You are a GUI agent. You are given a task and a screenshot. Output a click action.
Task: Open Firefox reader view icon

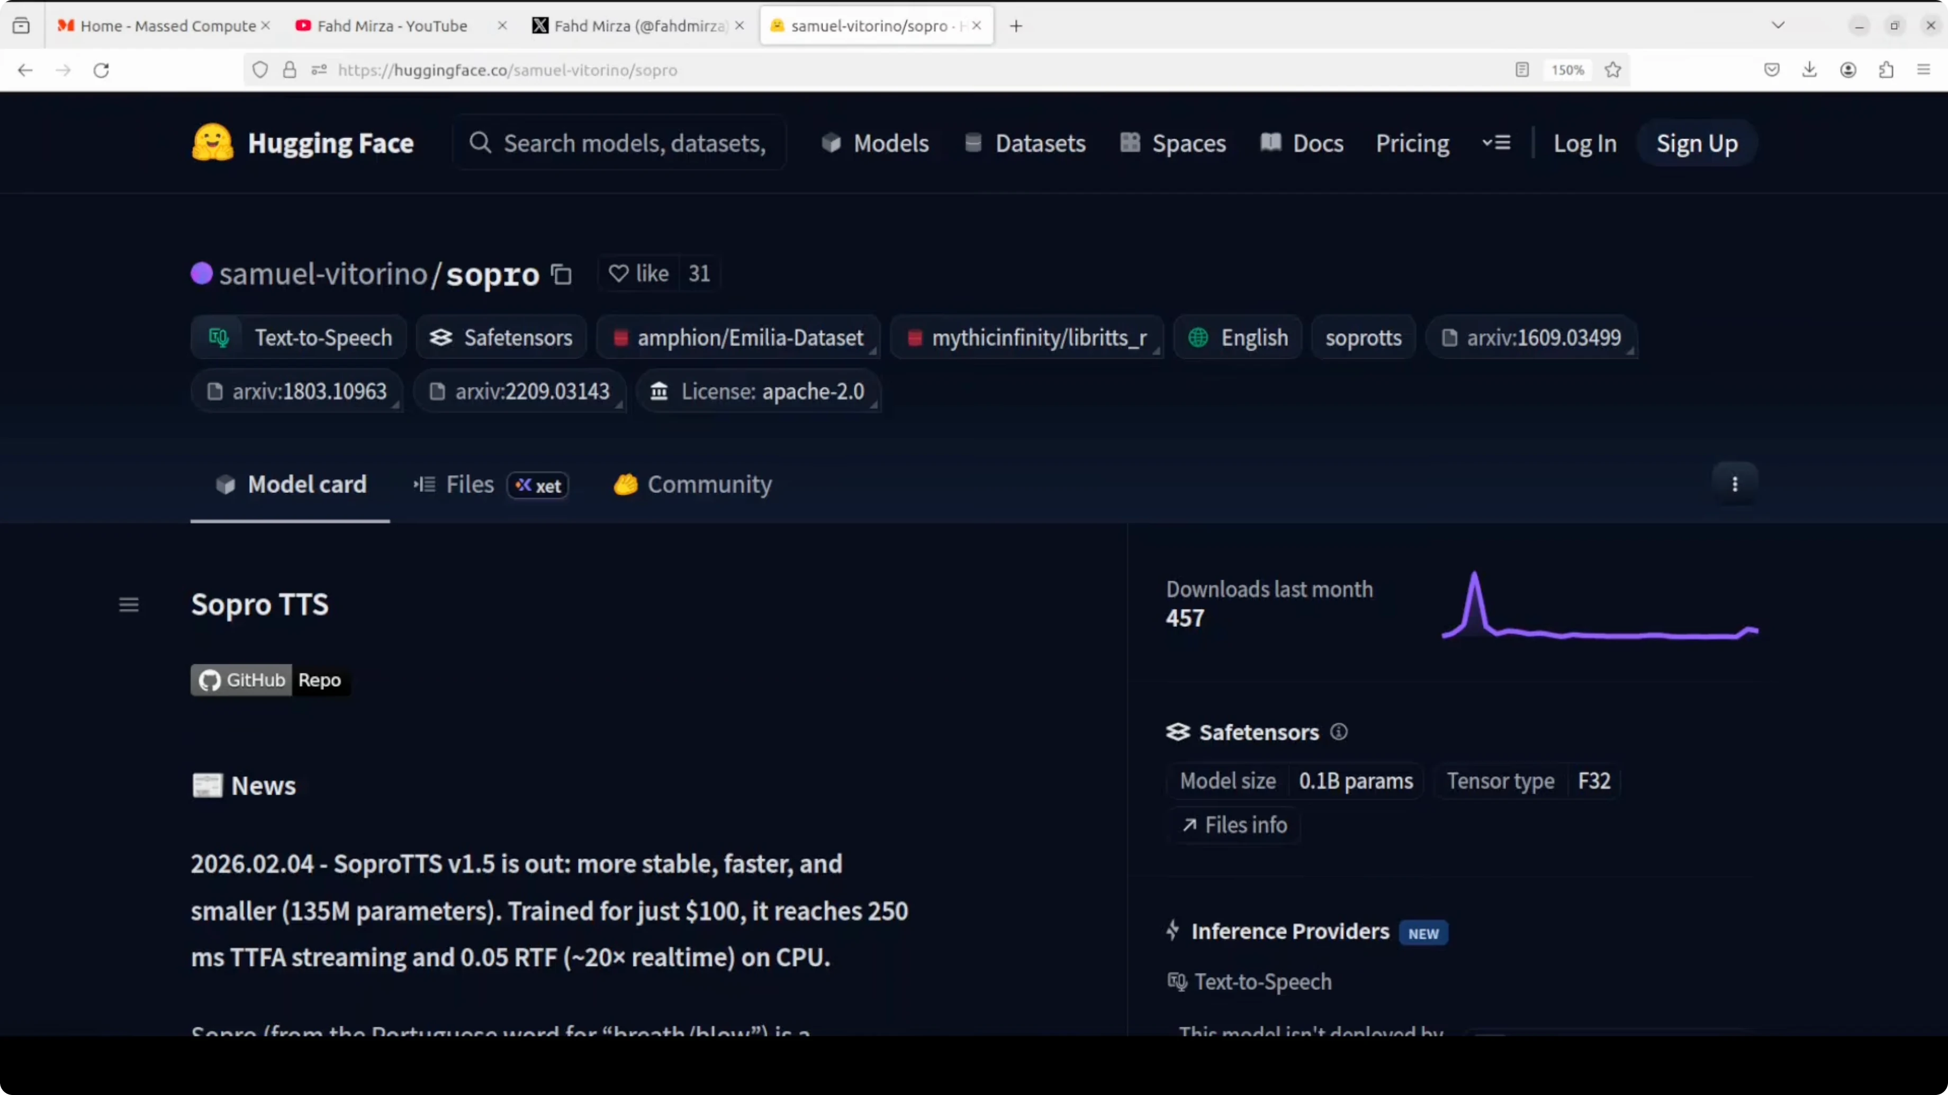(1522, 70)
